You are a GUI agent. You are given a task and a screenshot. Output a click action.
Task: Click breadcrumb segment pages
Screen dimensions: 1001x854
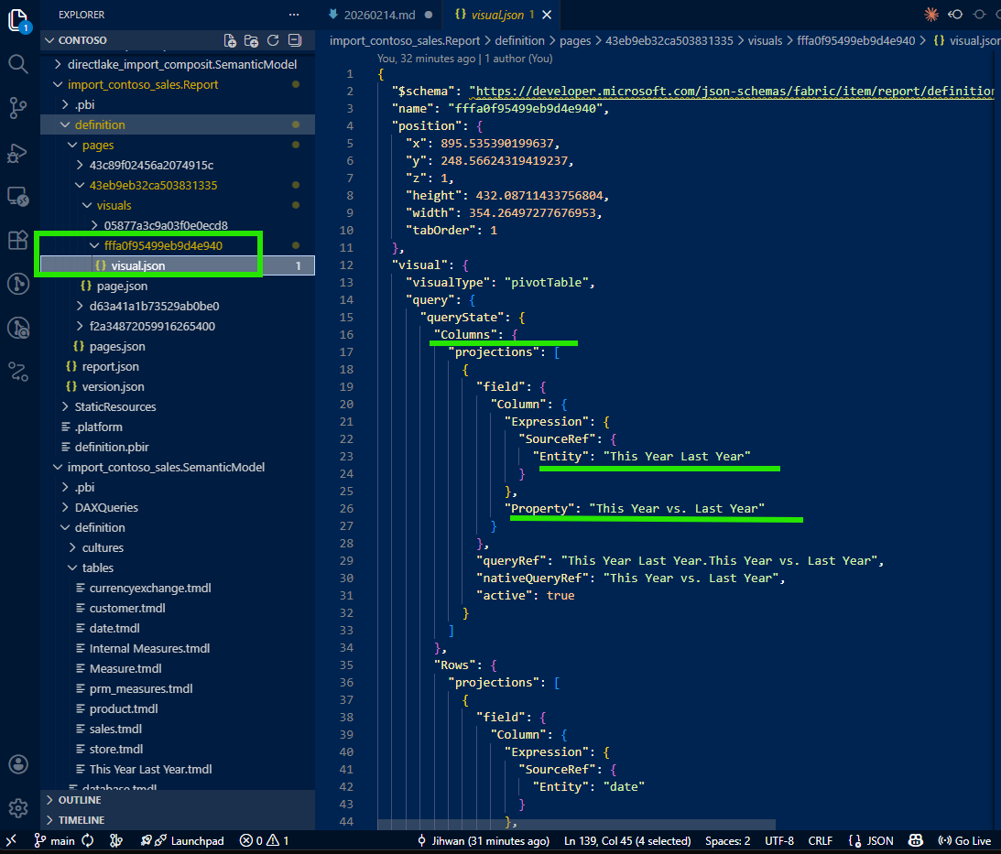click(x=575, y=40)
